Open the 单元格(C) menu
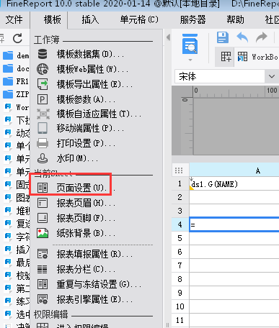279x328 pixels. (139, 19)
